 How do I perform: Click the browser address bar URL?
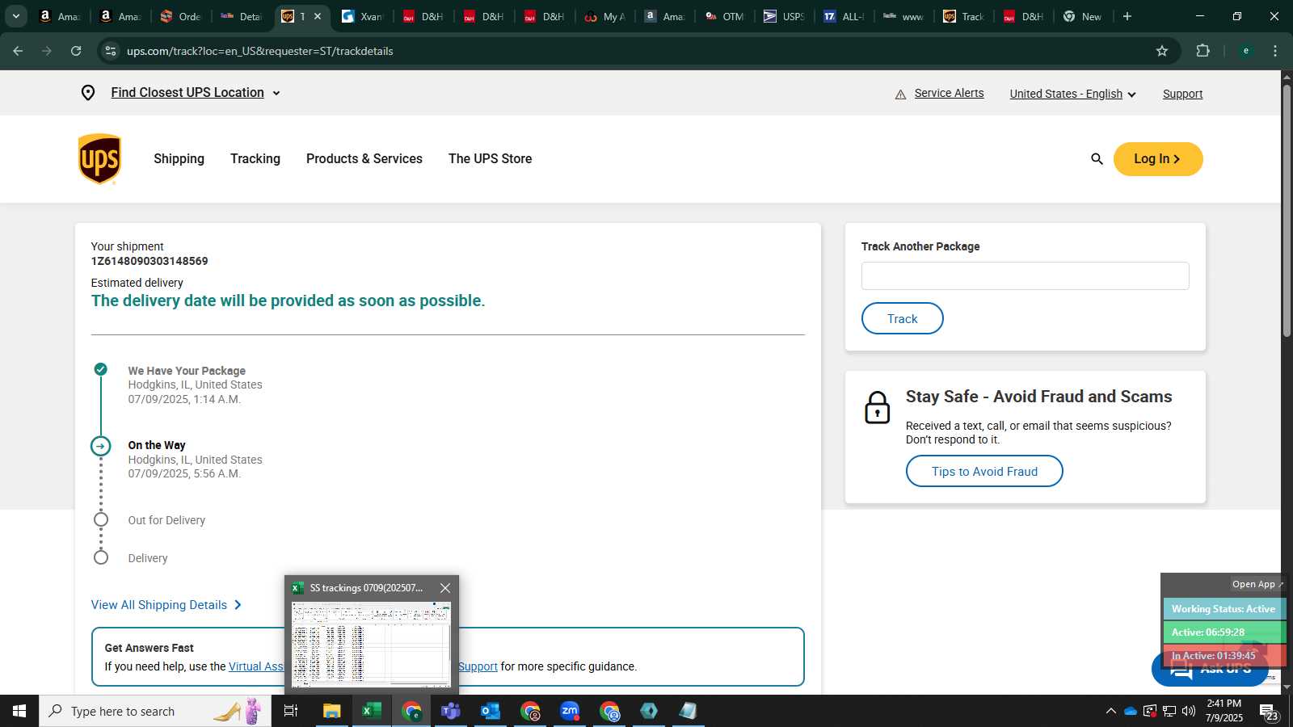260,51
